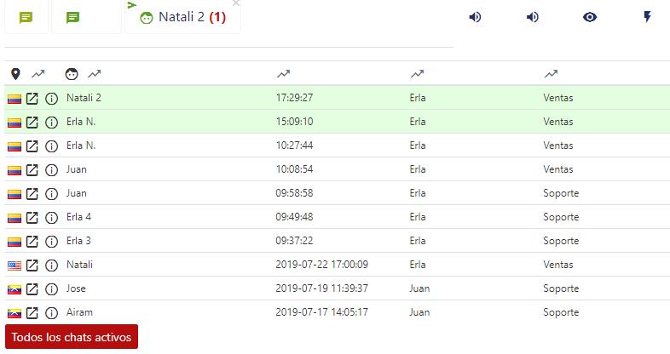Toggle the eye visibility icon
Viewport: 670px width, 354px height.
[590, 17]
